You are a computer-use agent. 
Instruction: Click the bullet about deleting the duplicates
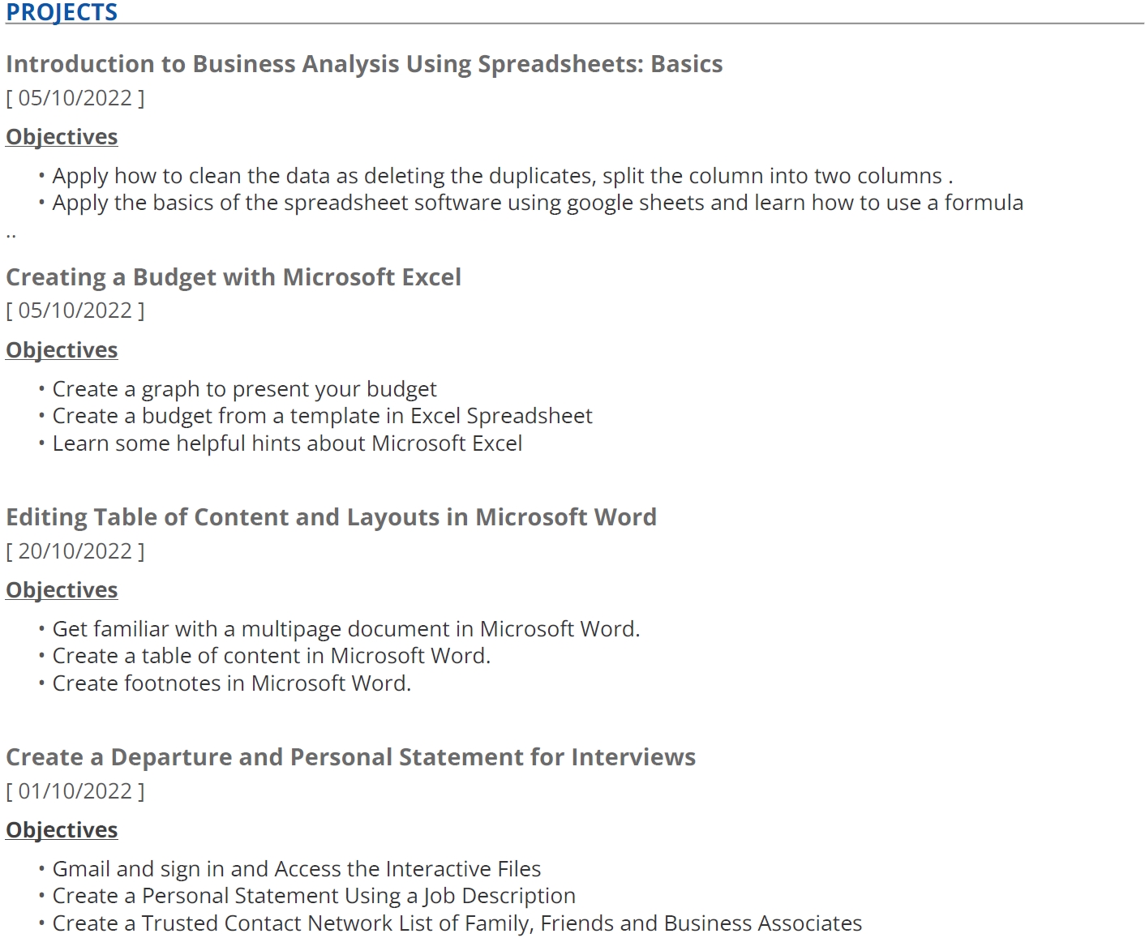(x=502, y=176)
